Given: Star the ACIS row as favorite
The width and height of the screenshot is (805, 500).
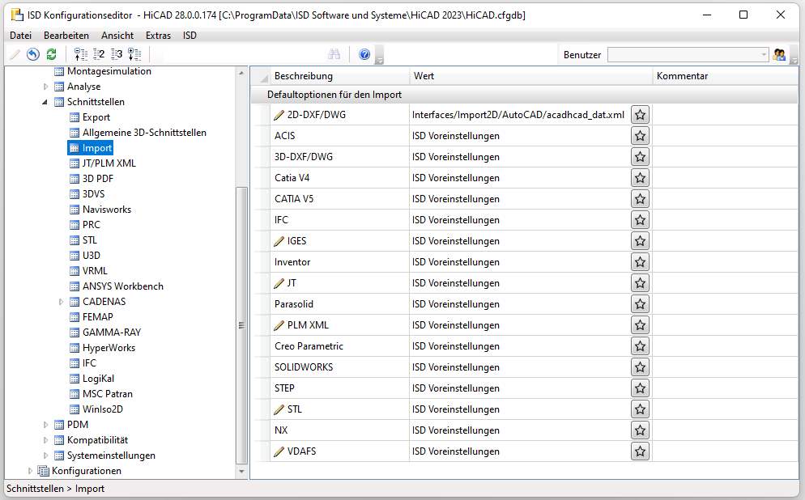Looking at the screenshot, I should click(641, 136).
